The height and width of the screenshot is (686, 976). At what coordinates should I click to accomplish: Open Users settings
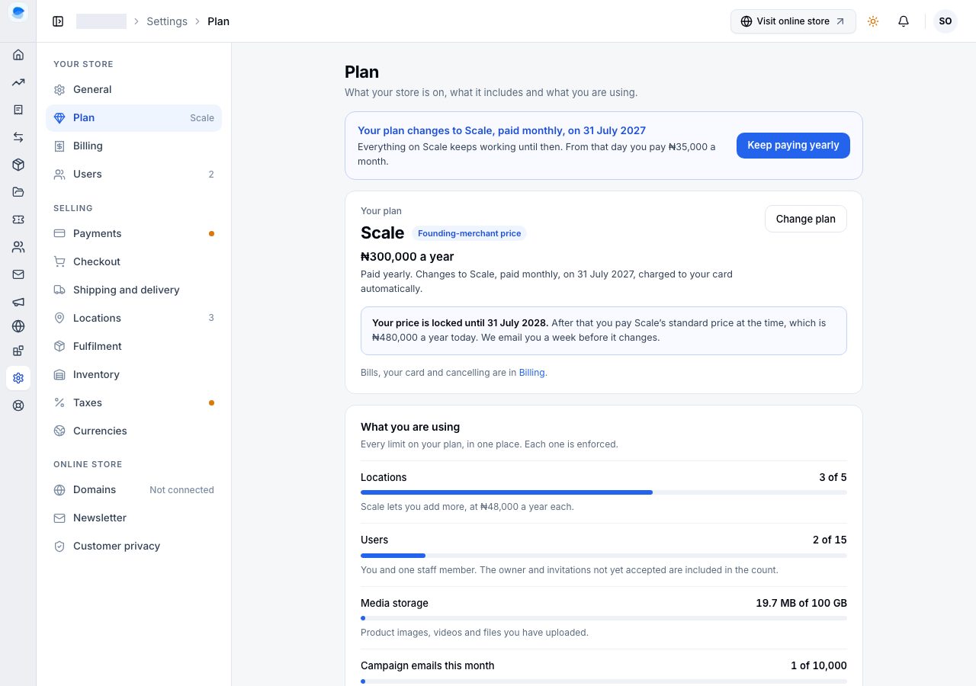click(134, 175)
